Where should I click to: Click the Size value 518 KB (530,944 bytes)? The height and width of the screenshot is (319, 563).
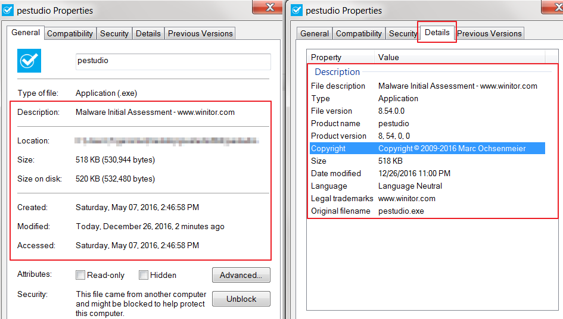click(115, 159)
